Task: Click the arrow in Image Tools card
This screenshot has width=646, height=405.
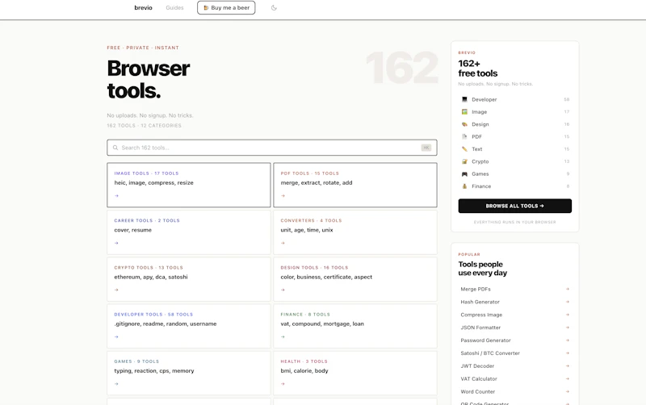Action: (x=116, y=196)
